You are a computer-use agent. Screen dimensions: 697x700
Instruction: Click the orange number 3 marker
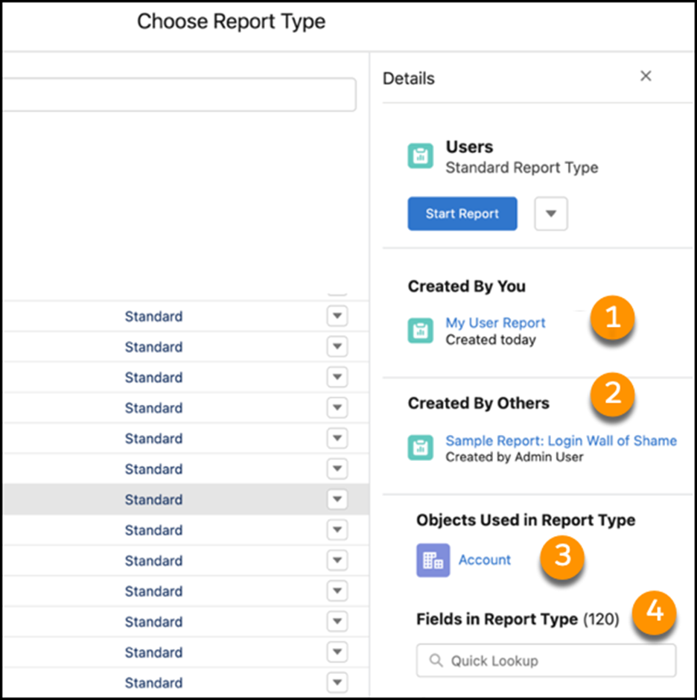tap(563, 556)
